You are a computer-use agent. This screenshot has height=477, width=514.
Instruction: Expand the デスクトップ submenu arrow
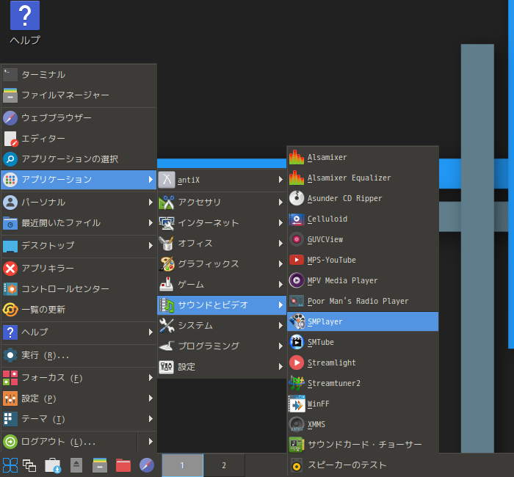click(x=151, y=245)
